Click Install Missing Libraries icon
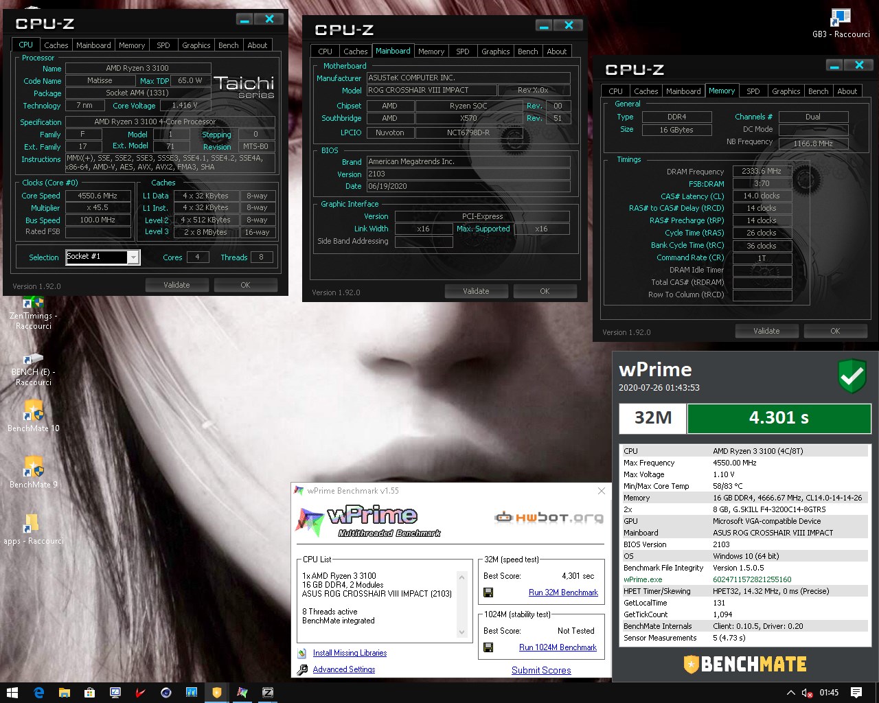 pyautogui.click(x=302, y=654)
